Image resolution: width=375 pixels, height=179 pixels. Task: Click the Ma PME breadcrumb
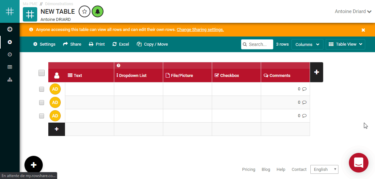click(x=30, y=4)
